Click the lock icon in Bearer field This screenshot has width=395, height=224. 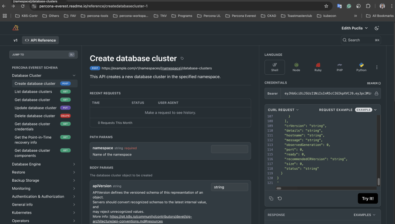(376, 93)
